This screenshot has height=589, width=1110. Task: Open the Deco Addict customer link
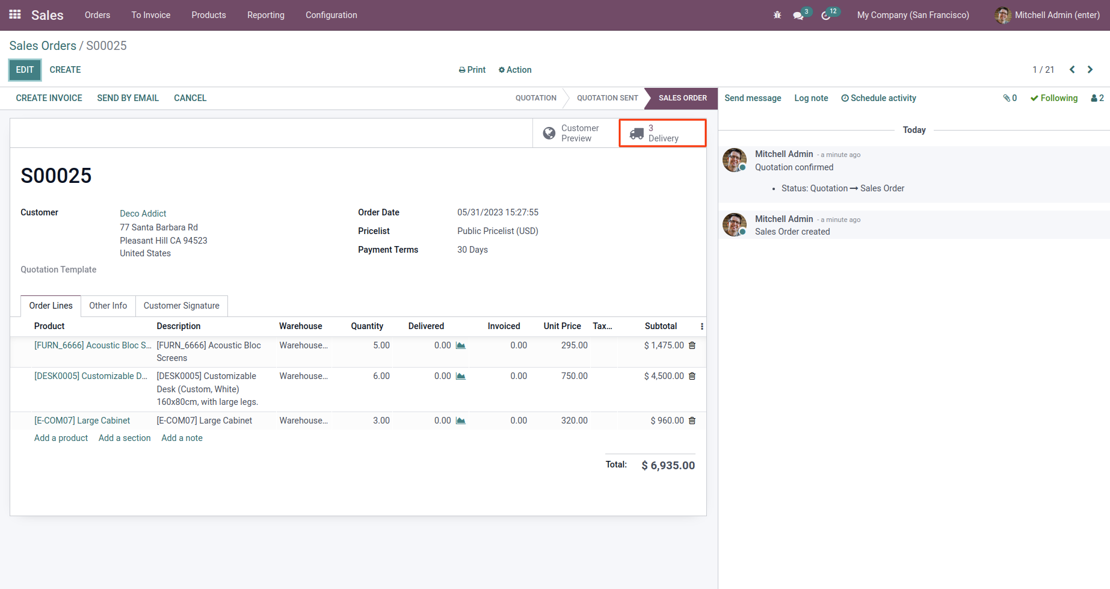click(143, 214)
